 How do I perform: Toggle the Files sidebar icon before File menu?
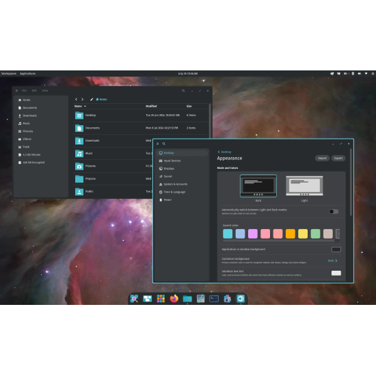tap(16, 91)
